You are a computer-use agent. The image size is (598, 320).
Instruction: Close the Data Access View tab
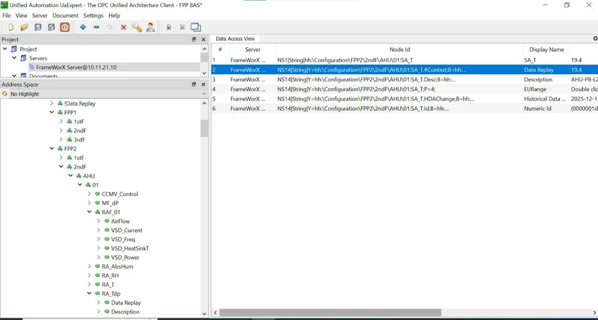pyautogui.click(x=596, y=38)
